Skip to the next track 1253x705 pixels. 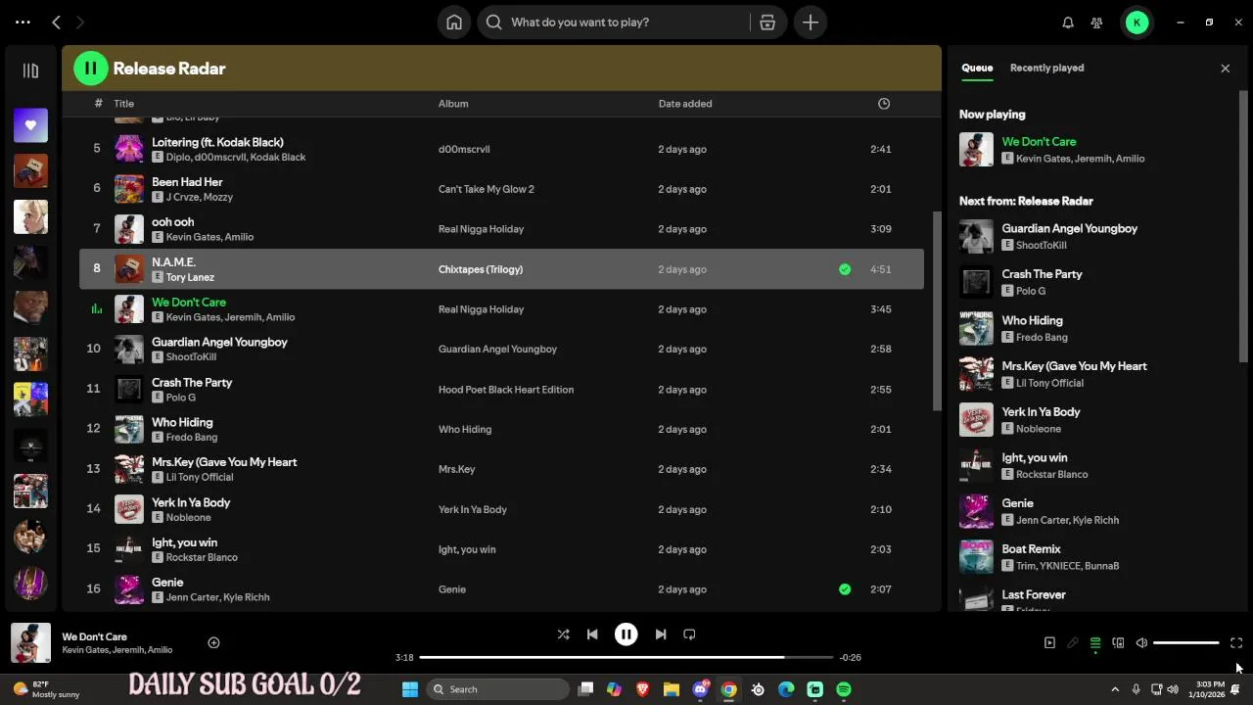[660, 634]
